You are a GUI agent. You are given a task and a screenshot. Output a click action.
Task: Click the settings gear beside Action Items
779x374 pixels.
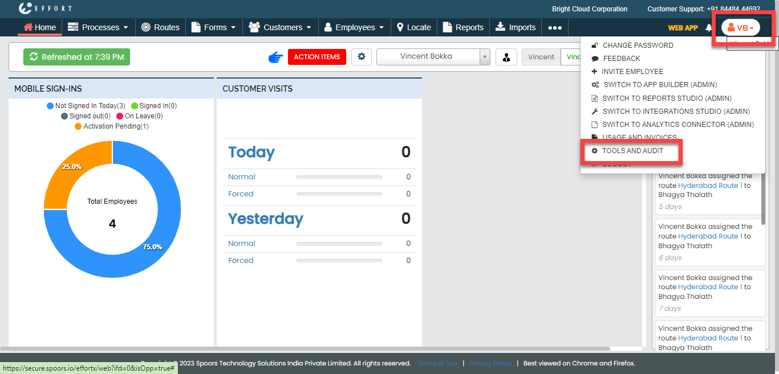coord(361,56)
